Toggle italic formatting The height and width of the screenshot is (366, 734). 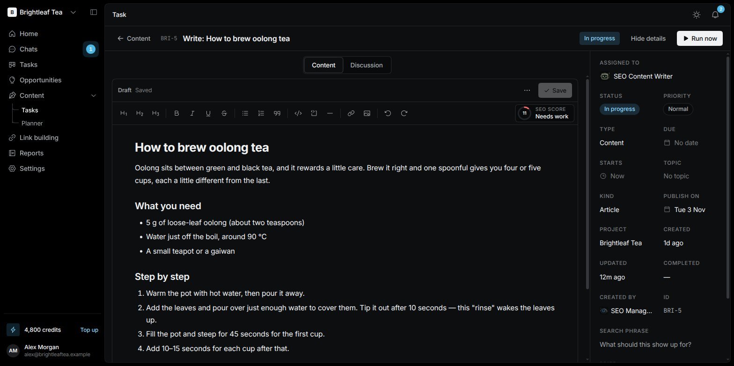click(192, 113)
